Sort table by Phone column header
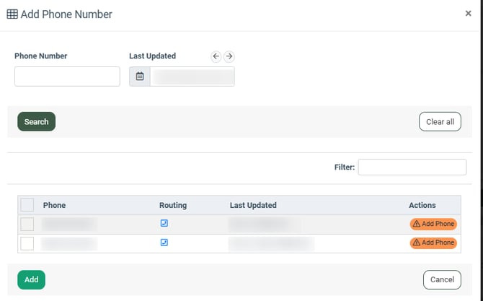 pyautogui.click(x=54, y=205)
